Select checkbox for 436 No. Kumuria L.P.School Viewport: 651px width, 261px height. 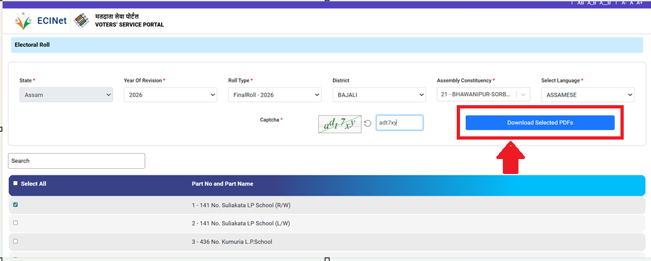pos(16,241)
